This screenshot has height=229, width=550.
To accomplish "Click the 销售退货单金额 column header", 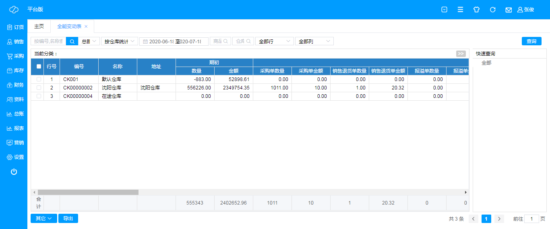I will point(388,71).
